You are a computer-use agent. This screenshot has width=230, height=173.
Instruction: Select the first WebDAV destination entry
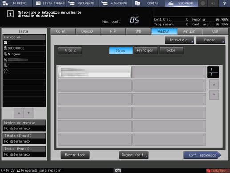(95, 72)
